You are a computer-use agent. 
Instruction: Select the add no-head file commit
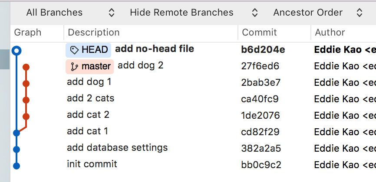154,49
